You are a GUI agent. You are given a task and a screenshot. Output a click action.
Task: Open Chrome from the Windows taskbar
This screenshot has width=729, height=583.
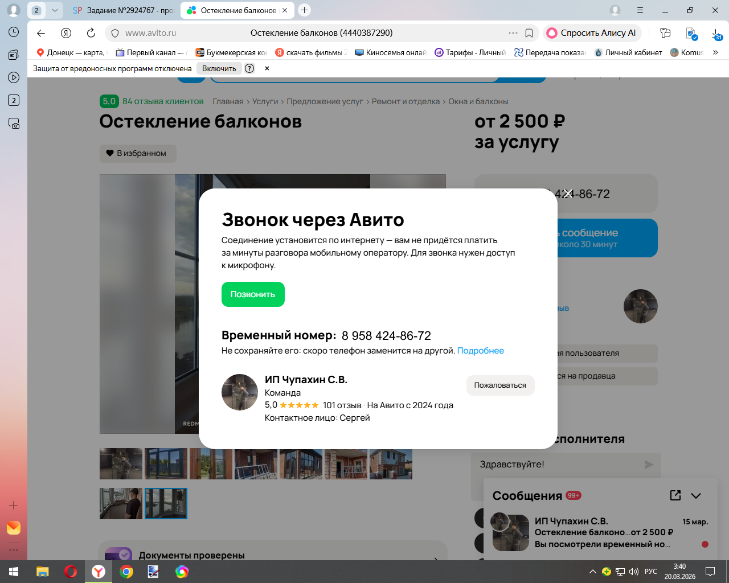126,572
